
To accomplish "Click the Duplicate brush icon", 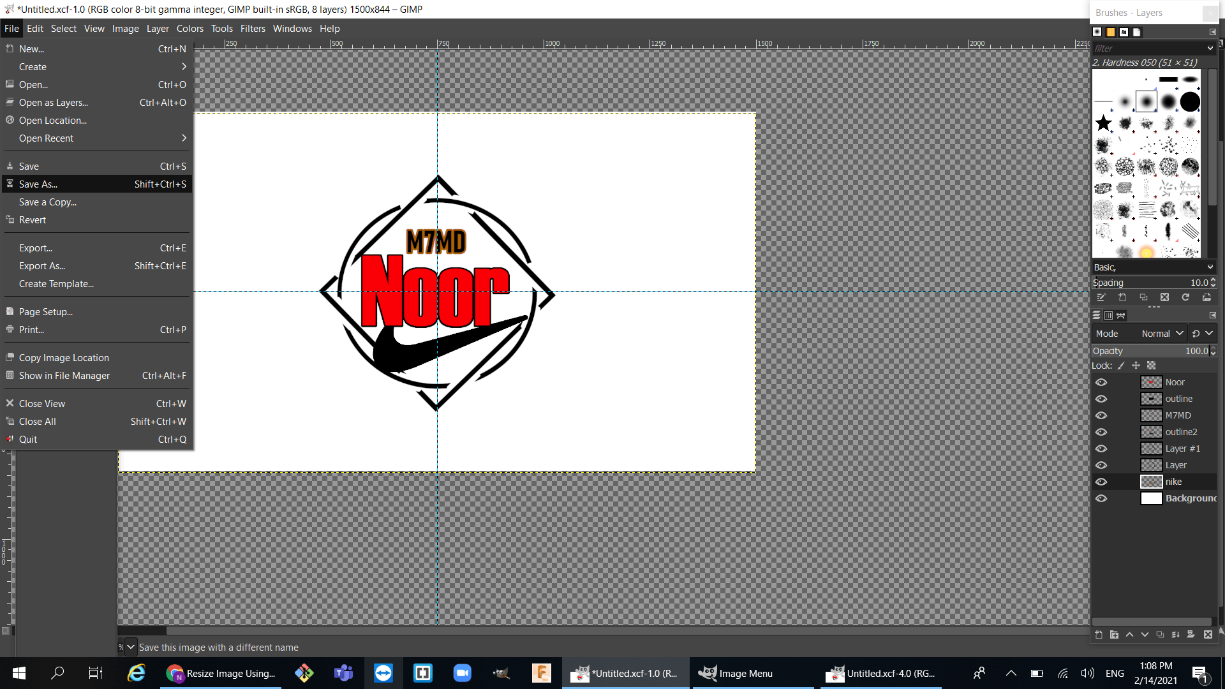I will tap(1143, 297).
